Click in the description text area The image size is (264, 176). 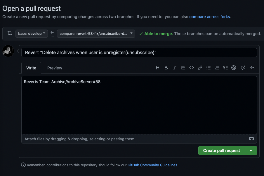139,105
